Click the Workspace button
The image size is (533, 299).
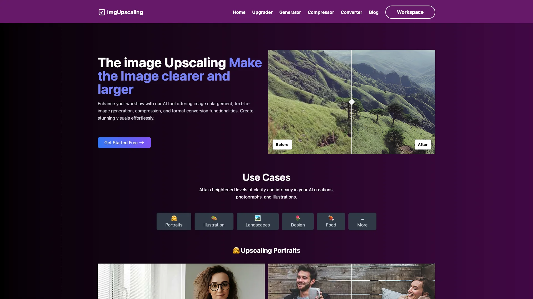[x=410, y=12]
